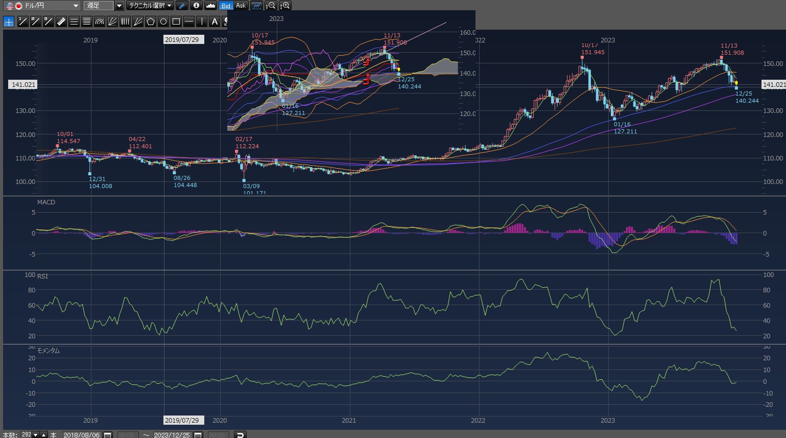Image resolution: width=786 pixels, height=438 pixels.
Task: Select the rectangle drawing tool
Action: (176, 21)
